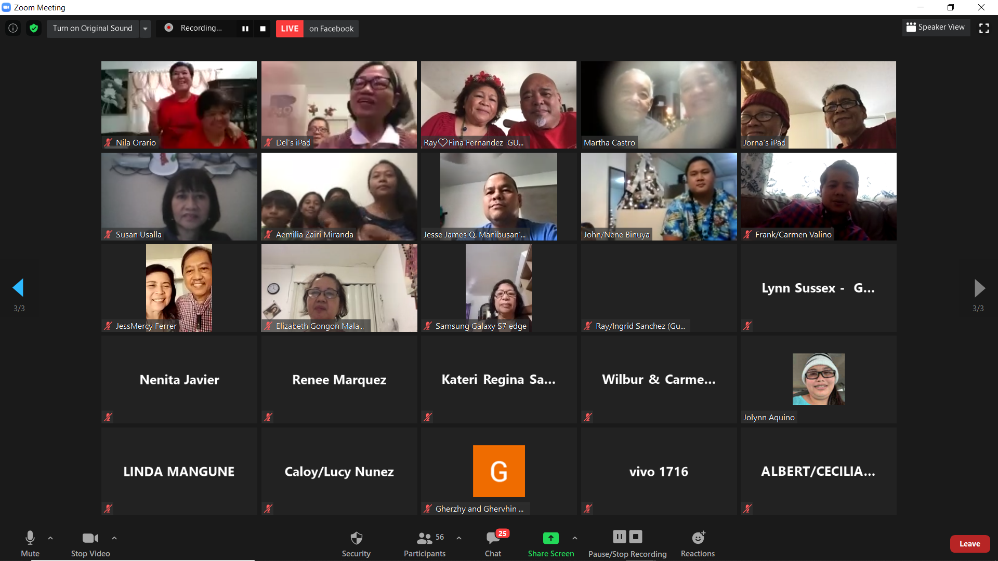
Task: Click Share Screen
Action: coord(551,544)
